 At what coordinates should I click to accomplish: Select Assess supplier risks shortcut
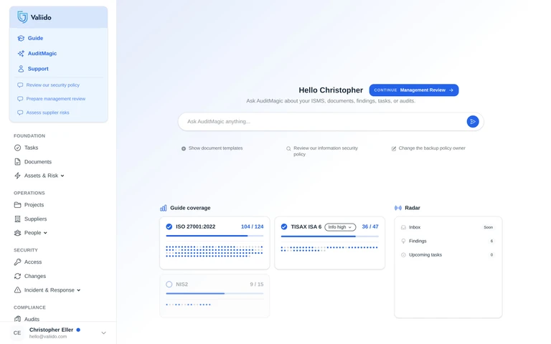(47, 113)
